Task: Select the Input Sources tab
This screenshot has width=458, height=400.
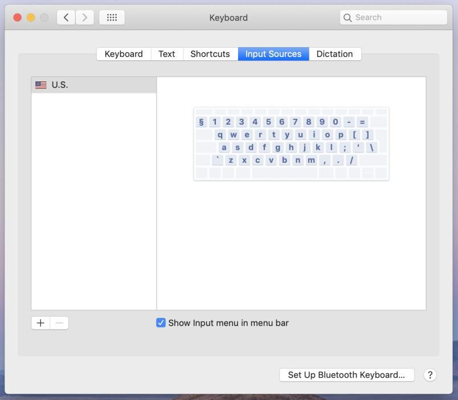Action: [x=273, y=54]
